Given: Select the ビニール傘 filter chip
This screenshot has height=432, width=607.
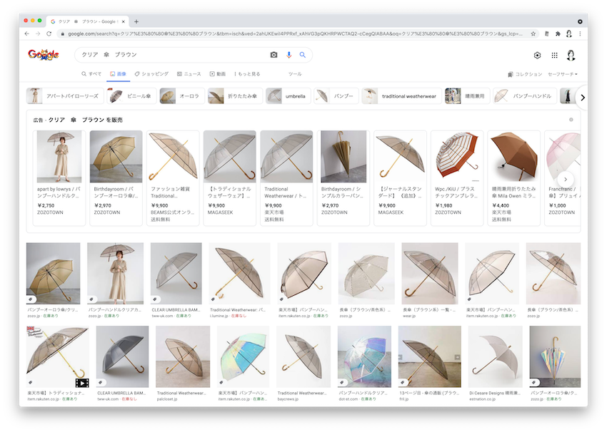Looking at the screenshot, I should (131, 96).
